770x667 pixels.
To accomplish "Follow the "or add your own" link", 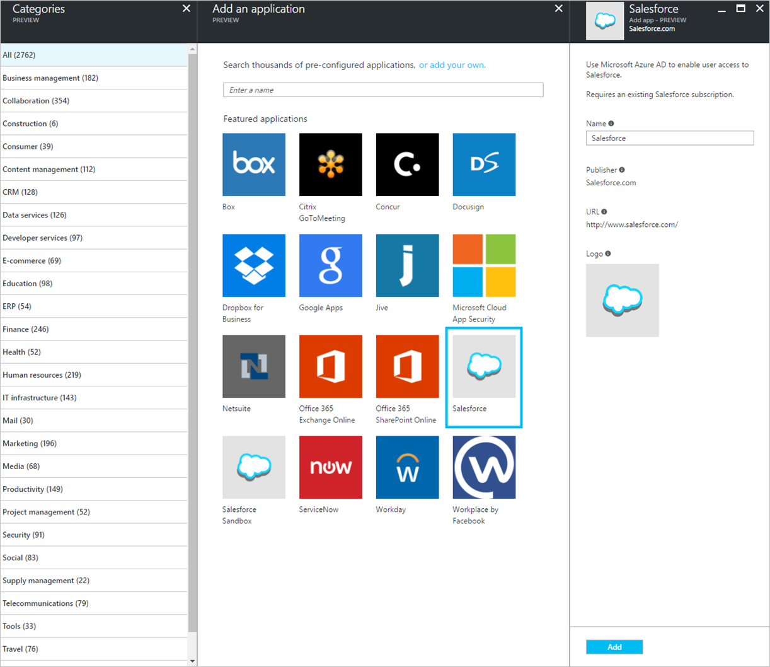I will pyautogui.click(x=452, y=65).
